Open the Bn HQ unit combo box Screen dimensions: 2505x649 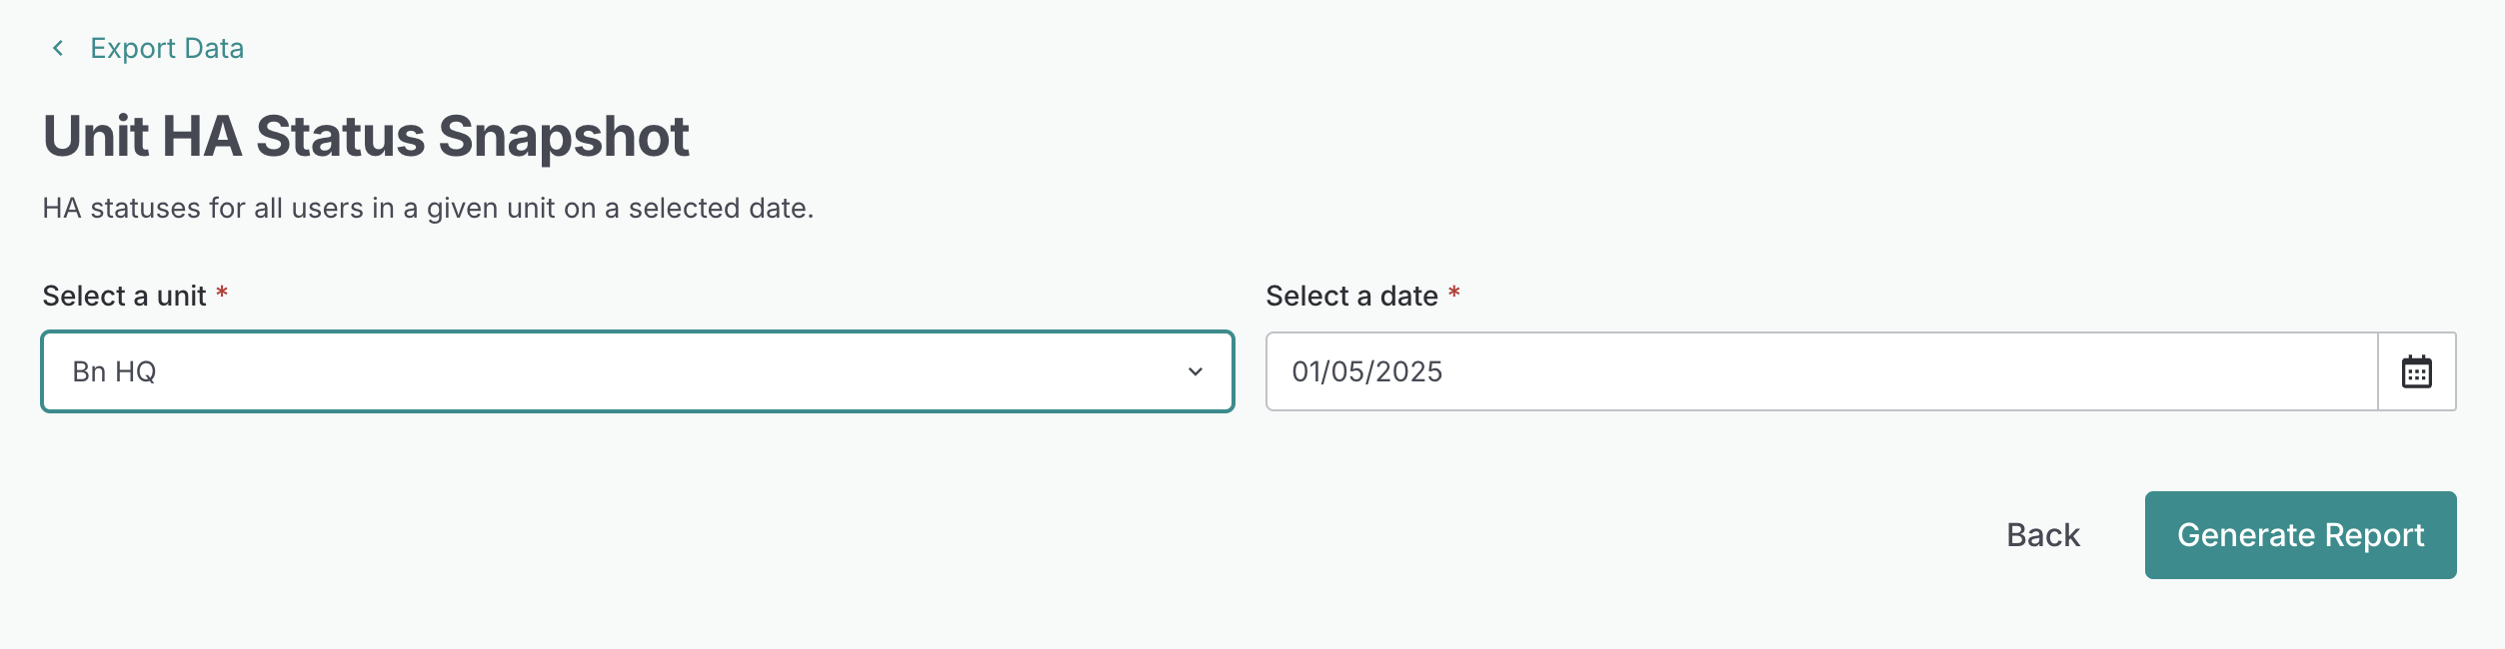pyautogui.click(x=637, y=371)
